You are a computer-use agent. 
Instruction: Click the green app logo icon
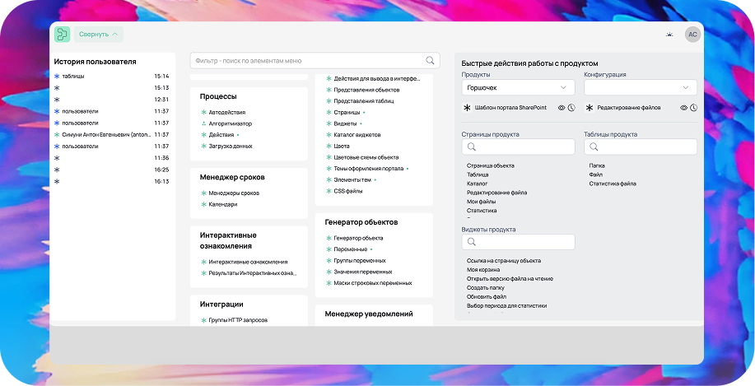click(63, 34)
